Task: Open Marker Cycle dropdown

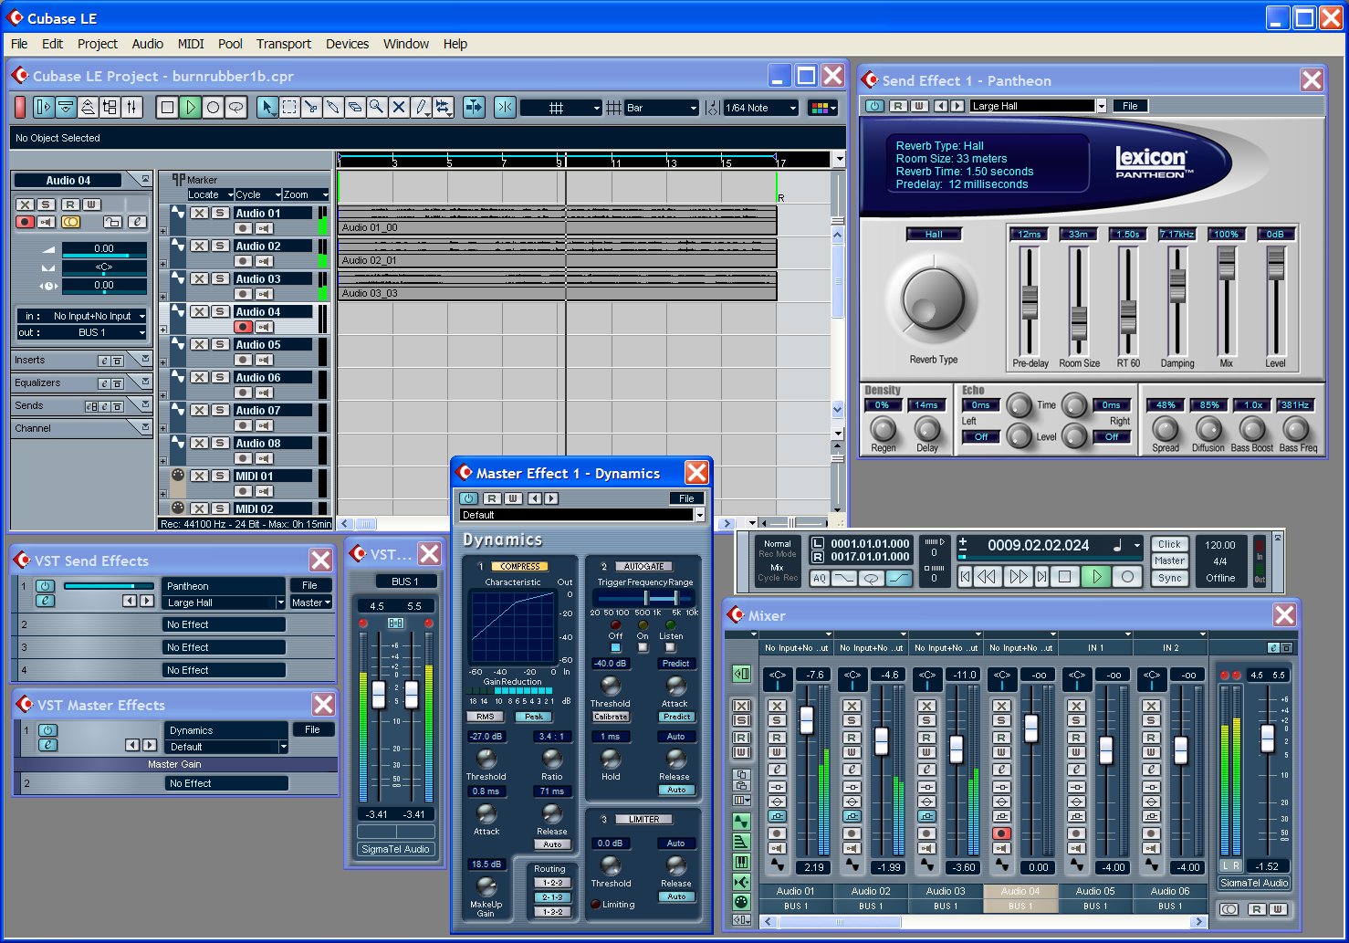Action: pyautogui.click(x=257, y=194)
